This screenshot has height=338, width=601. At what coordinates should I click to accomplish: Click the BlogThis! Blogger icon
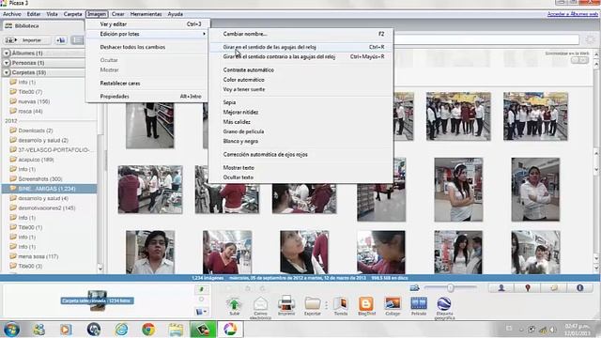(366, 304)
